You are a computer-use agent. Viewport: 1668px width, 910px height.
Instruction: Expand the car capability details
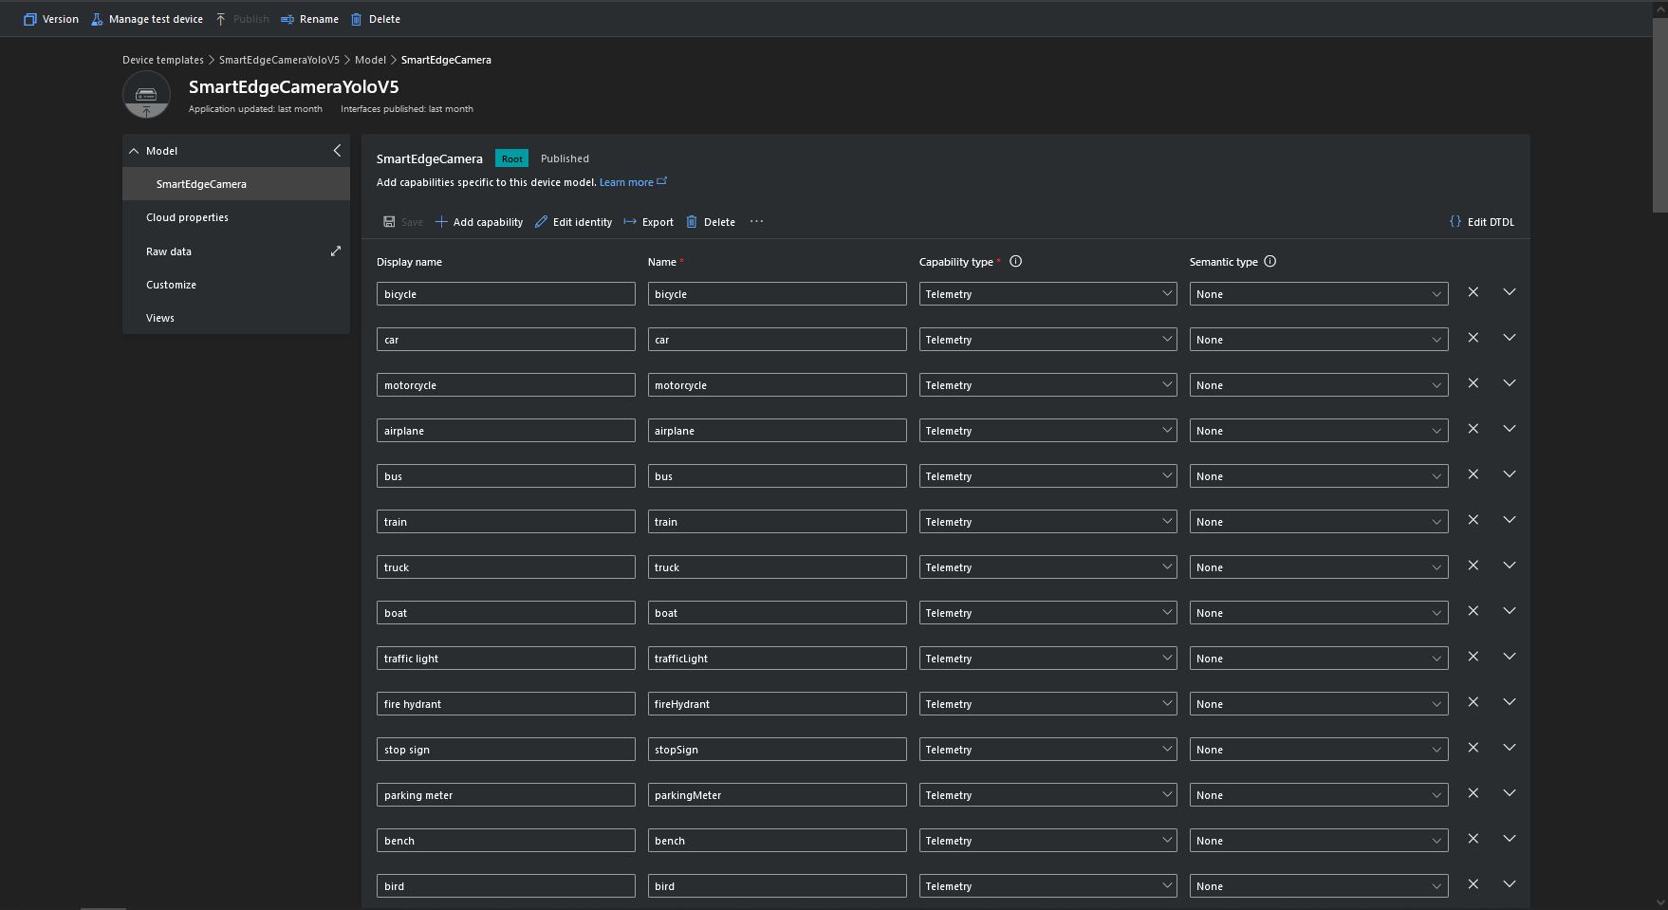[x=1509, y=338]
